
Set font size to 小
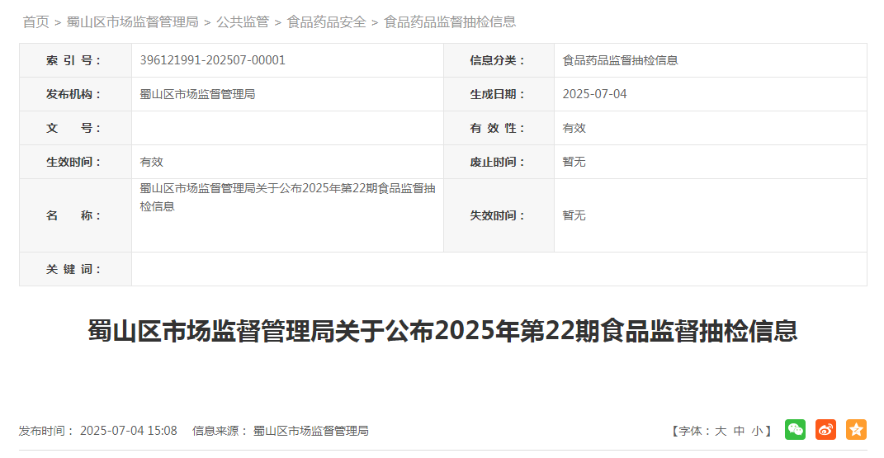coord(757,431)
